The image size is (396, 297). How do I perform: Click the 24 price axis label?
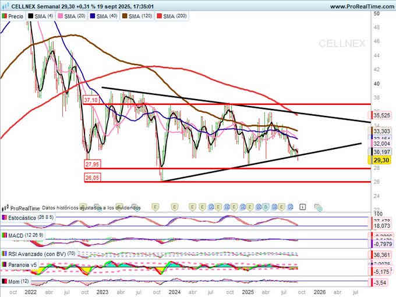(377, 196)
